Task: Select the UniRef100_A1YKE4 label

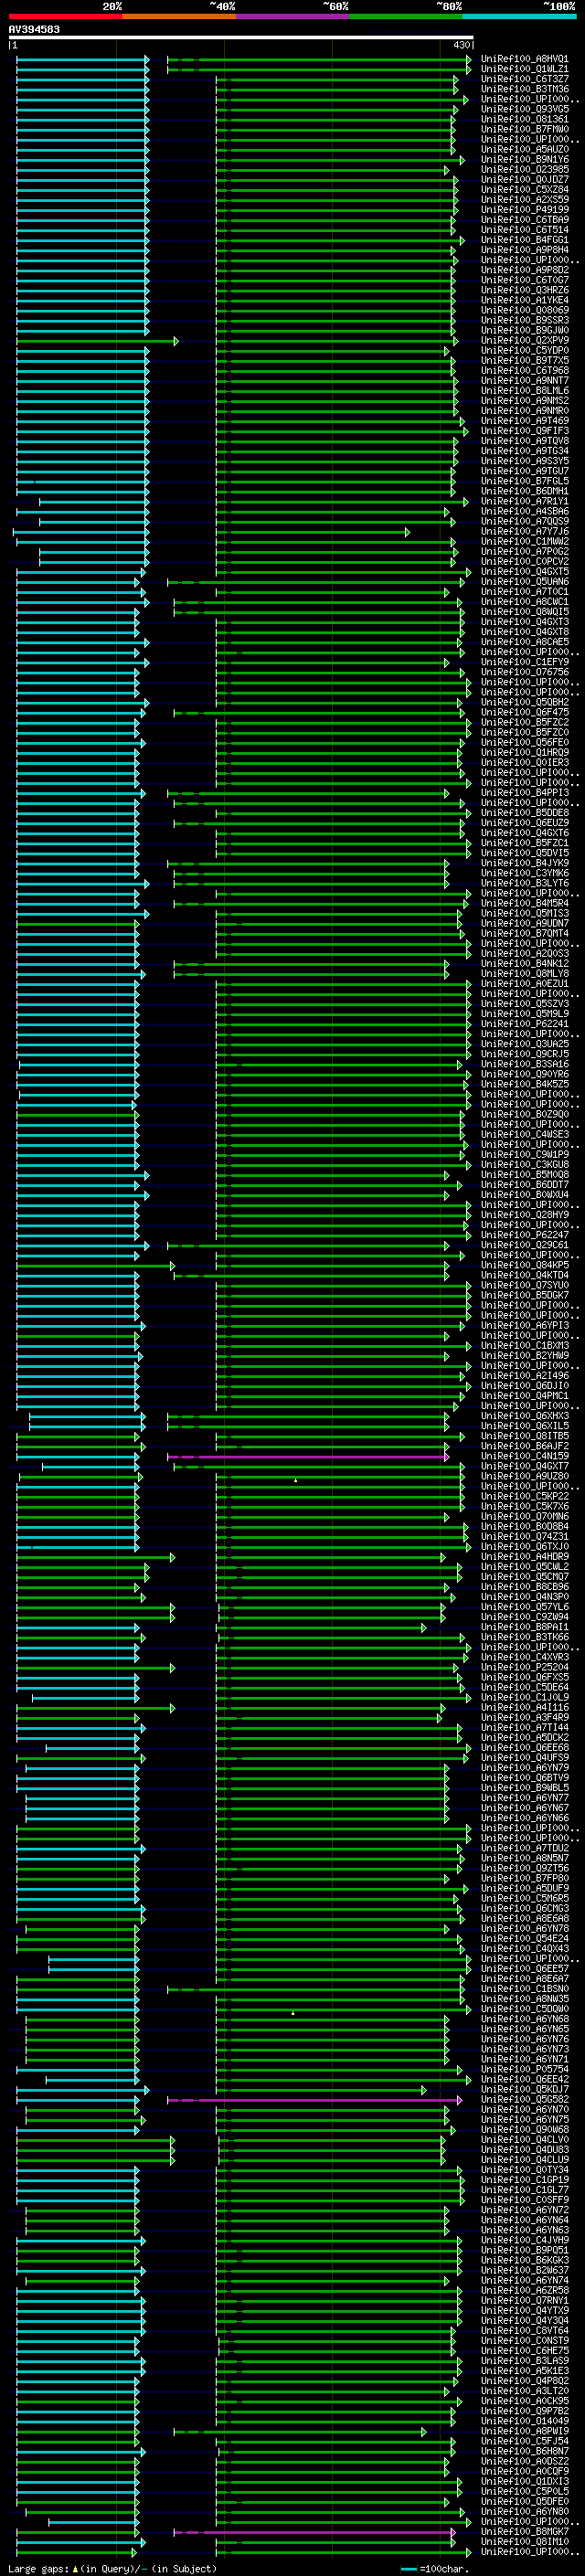Action: (x=525, y=300)
